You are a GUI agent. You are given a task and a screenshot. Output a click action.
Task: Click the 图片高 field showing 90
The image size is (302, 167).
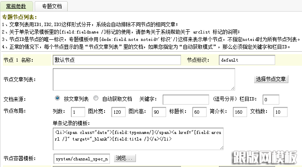click(159, 112)
